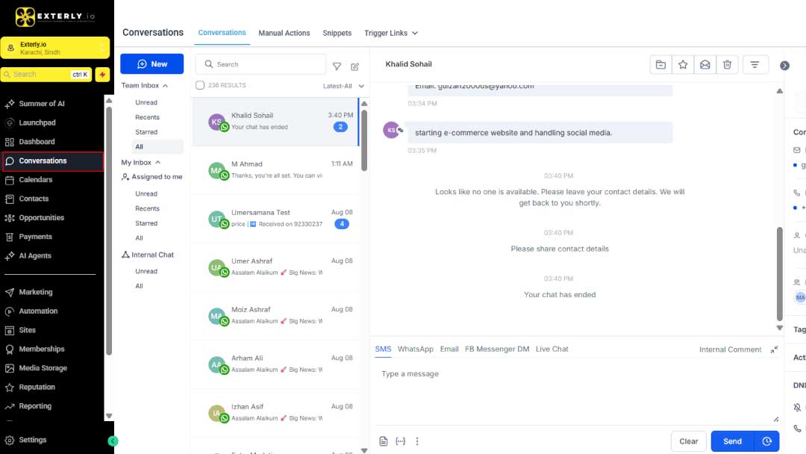This screenshot has width=806, height=454.
Task: Expand the Trigger Links dropdown
Action: [391, 33]
